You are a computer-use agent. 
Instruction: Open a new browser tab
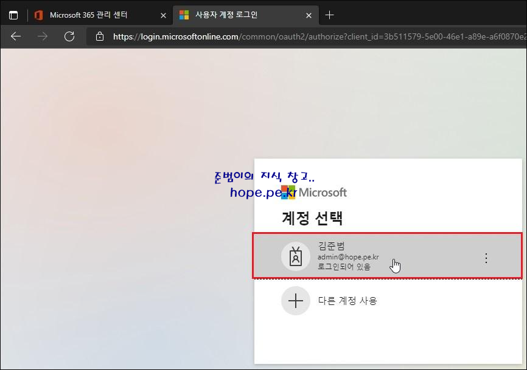click(x=329, y=15)
